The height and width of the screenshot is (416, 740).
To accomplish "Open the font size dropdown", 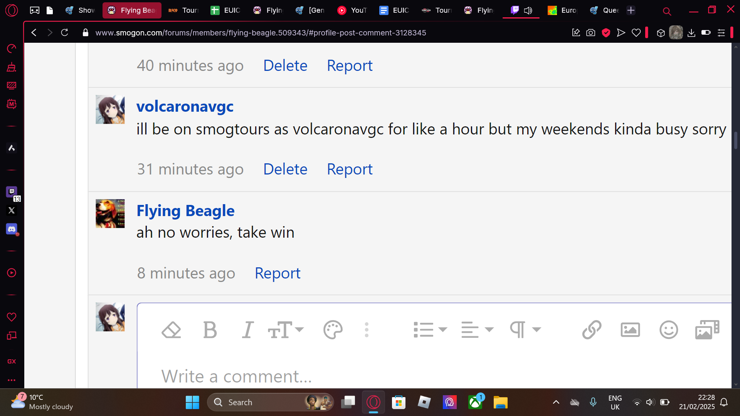I will [x=286, y=330].
